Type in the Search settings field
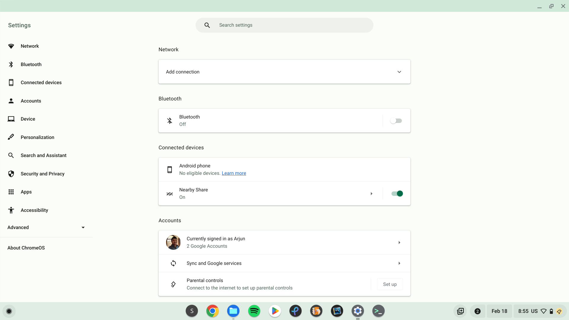 pos(293,25)
